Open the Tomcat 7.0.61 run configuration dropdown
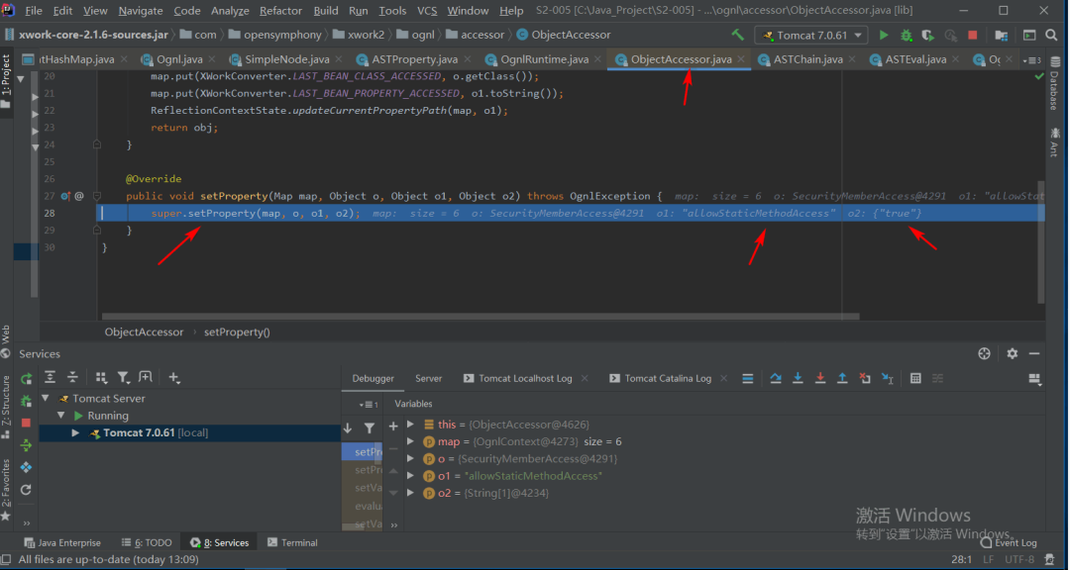This screenshot has width=1070, height=570. [811, 36]
